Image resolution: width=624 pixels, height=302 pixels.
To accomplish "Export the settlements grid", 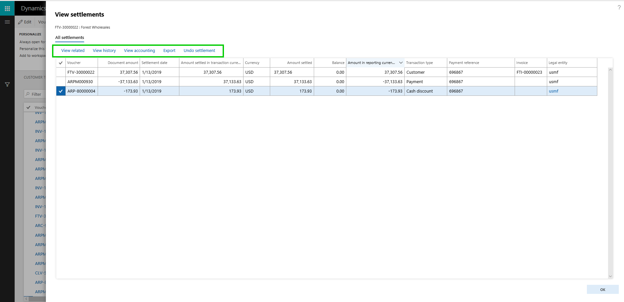I will click(169, 50).
